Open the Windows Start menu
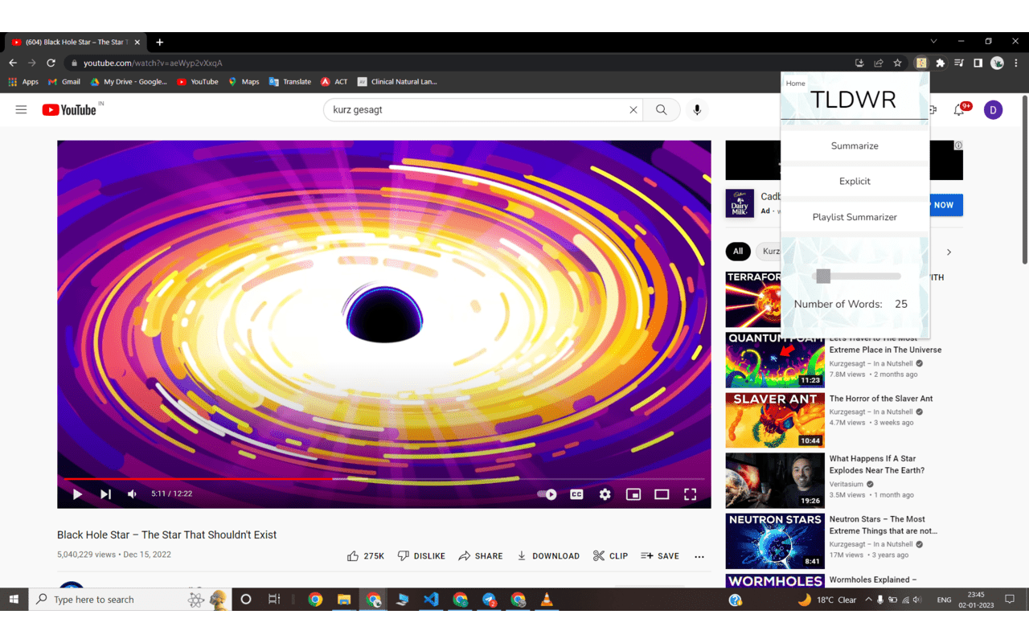1029x643 pixels. [14, 600]
